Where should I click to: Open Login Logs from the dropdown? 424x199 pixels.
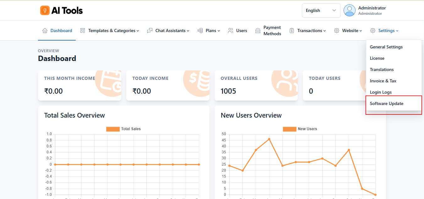click(x=381, y=92)
